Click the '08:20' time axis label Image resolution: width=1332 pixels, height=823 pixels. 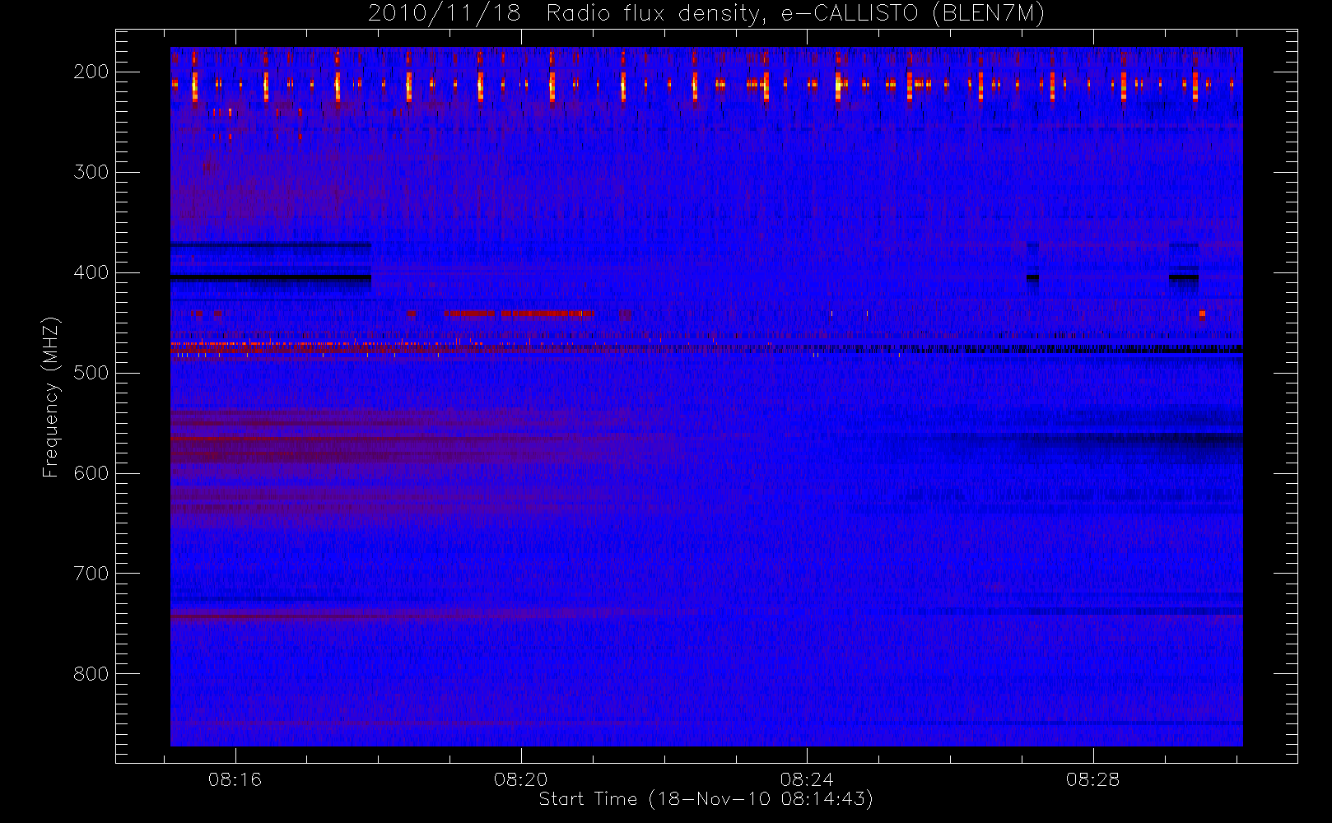click(520, 779)
